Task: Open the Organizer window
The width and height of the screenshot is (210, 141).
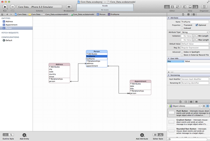Action: 204,7
